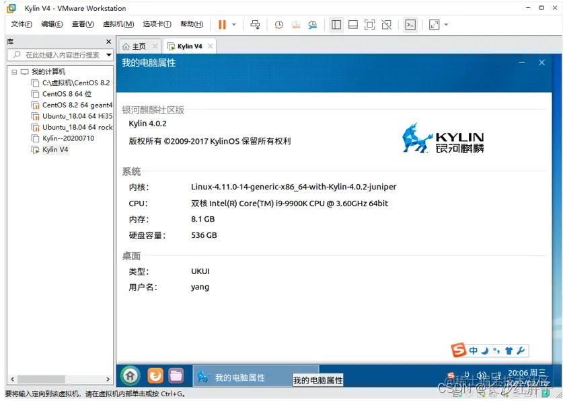Open the snapshot manager wrench-clock icon

pyautogui.click(x=312, y=25)
